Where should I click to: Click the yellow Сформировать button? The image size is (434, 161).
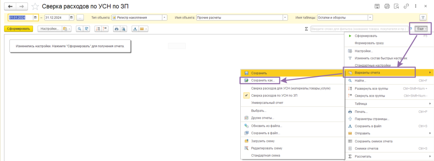[19, 29]
